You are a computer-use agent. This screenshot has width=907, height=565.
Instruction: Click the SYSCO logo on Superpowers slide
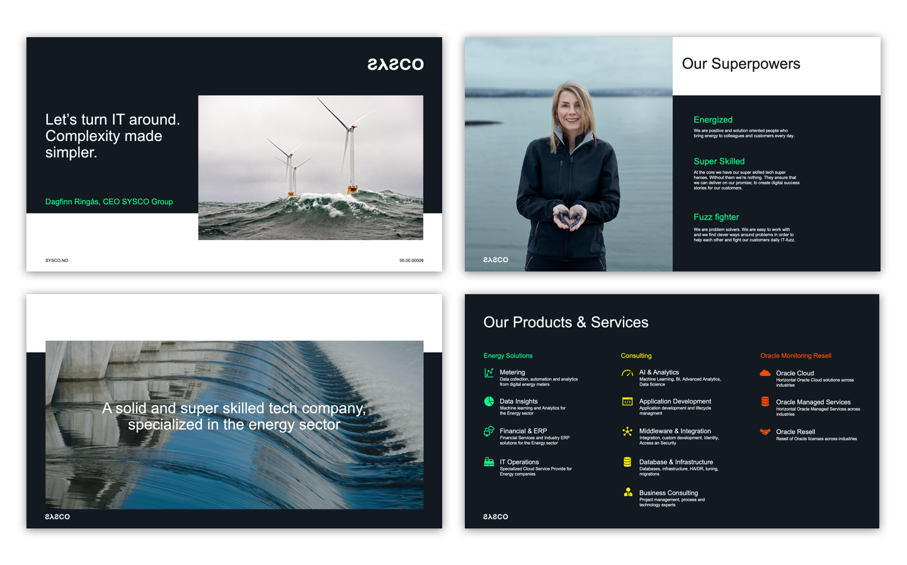pyautogui.click(x=496, y=260)
